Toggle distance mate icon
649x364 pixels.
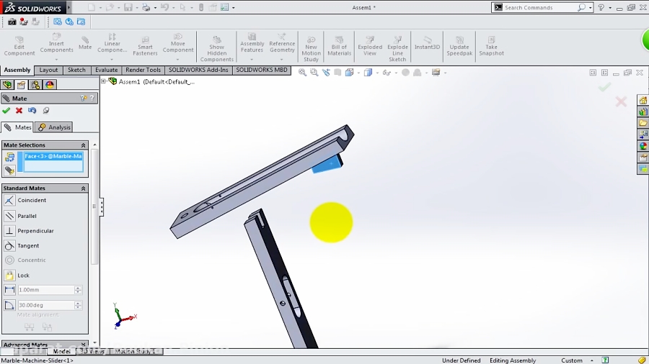(9, 290)
